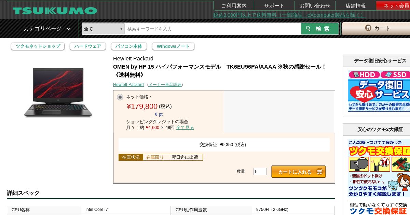Go to ハードウェア breadcrumb
This screenshot has height=215, width=410.
click(88, 46)
